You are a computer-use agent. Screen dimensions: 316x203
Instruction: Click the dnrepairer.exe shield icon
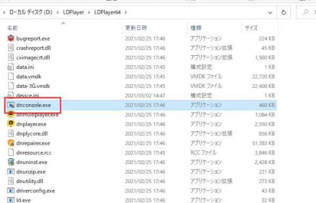pos(11,143)
